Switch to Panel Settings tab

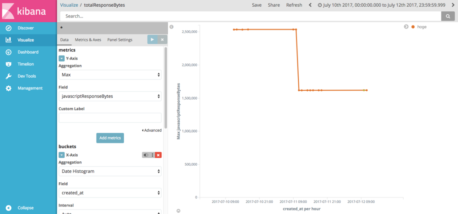120,40
